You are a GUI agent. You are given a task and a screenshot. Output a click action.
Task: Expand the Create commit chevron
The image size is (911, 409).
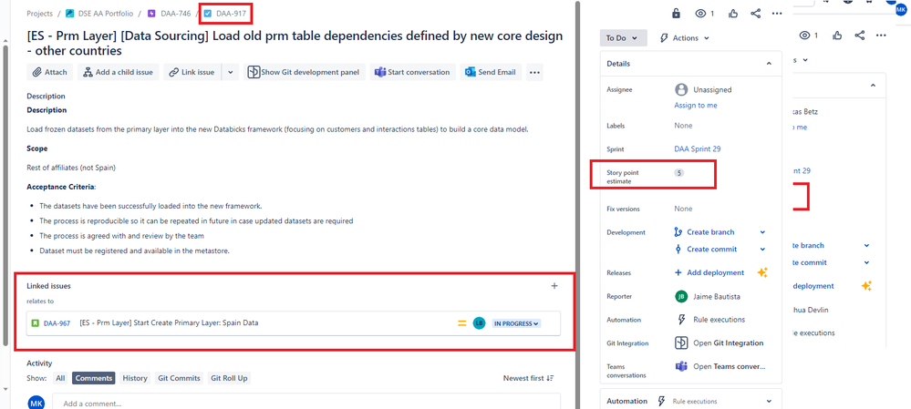click(x=763, y=250)
